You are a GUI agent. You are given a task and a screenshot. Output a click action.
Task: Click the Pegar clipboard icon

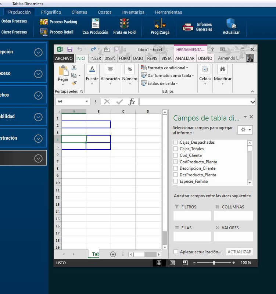(x=63, y=71)
